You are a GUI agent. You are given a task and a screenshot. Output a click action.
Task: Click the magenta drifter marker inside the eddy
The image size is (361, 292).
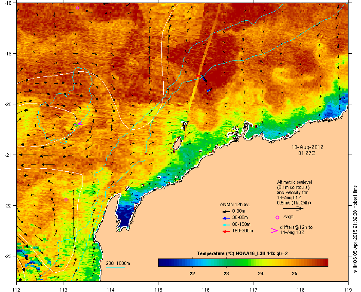coord(80,124)
